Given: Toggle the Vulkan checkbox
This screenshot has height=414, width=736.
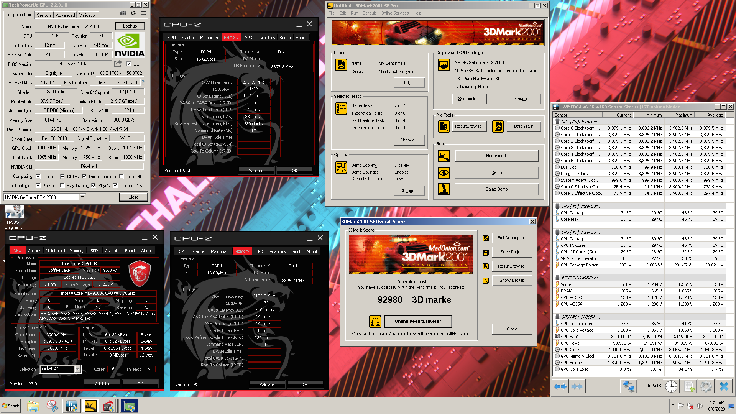Looking at the screenshot, I should coord(38,186).
